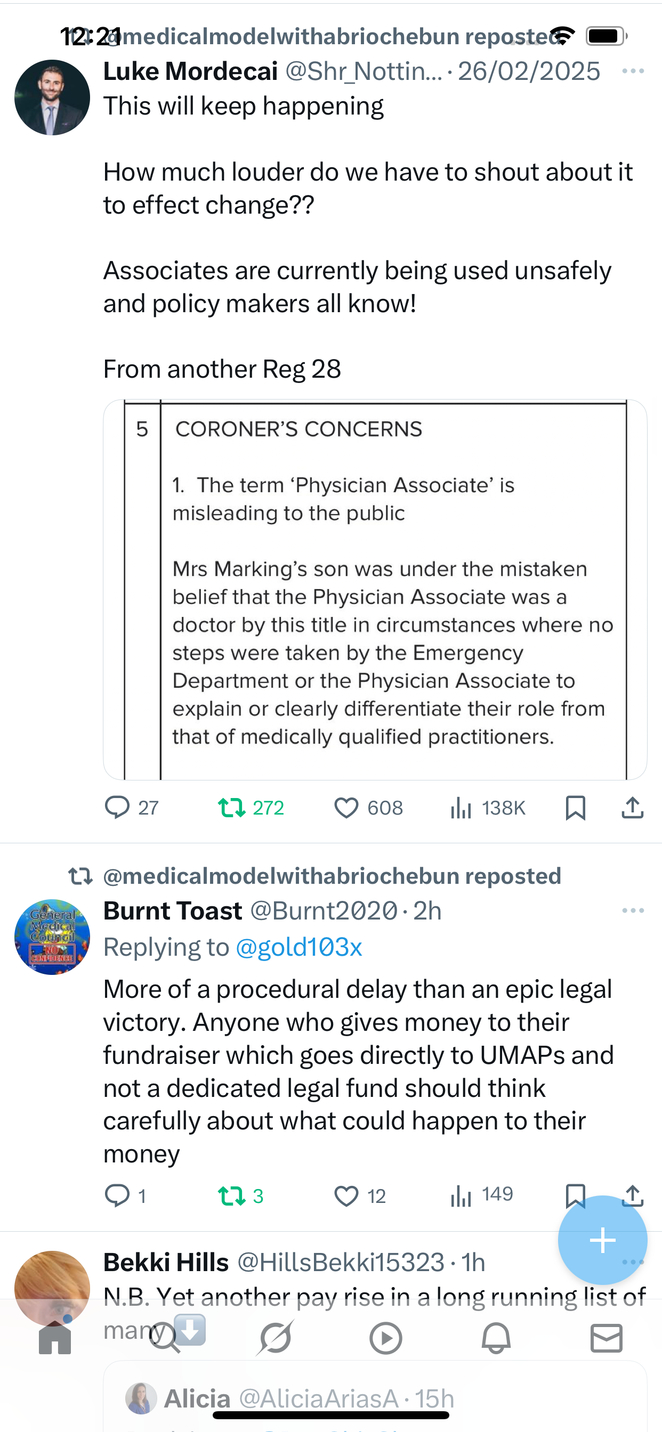Screen dimensions: 662x1432
Task: Like Burnt Toast's post
Action: click(346, 1196)
